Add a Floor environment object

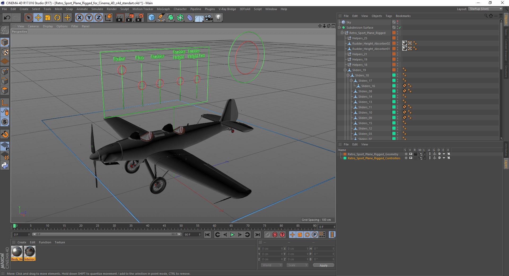click(199, 18)
